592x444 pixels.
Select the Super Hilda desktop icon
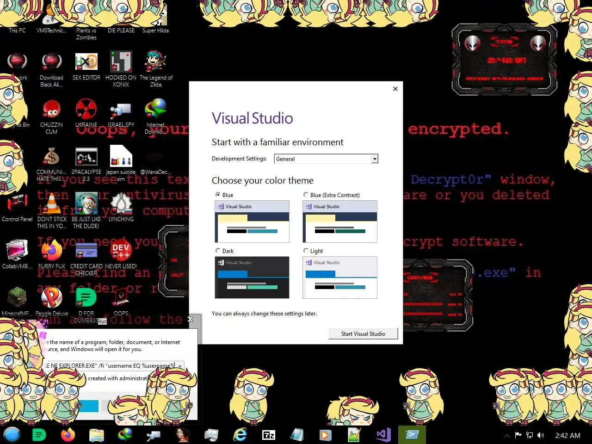[x=156, y=18]
